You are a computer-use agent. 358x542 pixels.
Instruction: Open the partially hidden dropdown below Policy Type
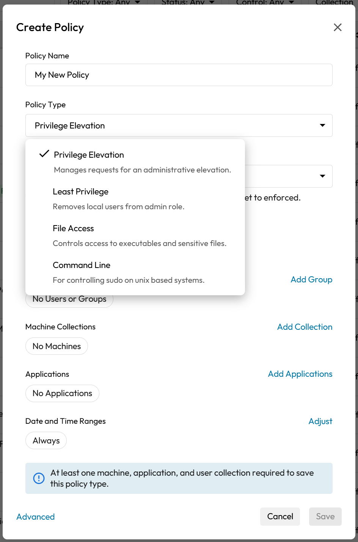(322, 176)
